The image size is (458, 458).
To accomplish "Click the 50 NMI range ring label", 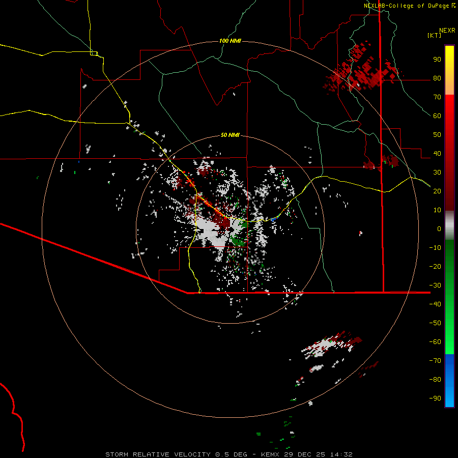I will (x=230, y=135).
